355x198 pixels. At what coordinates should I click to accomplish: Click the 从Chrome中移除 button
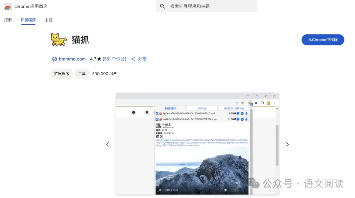point(323,39)
